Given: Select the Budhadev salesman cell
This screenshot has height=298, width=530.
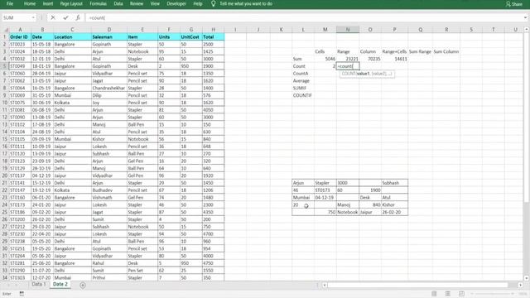Looking at the screenshot, I should (x=108, y=190).
